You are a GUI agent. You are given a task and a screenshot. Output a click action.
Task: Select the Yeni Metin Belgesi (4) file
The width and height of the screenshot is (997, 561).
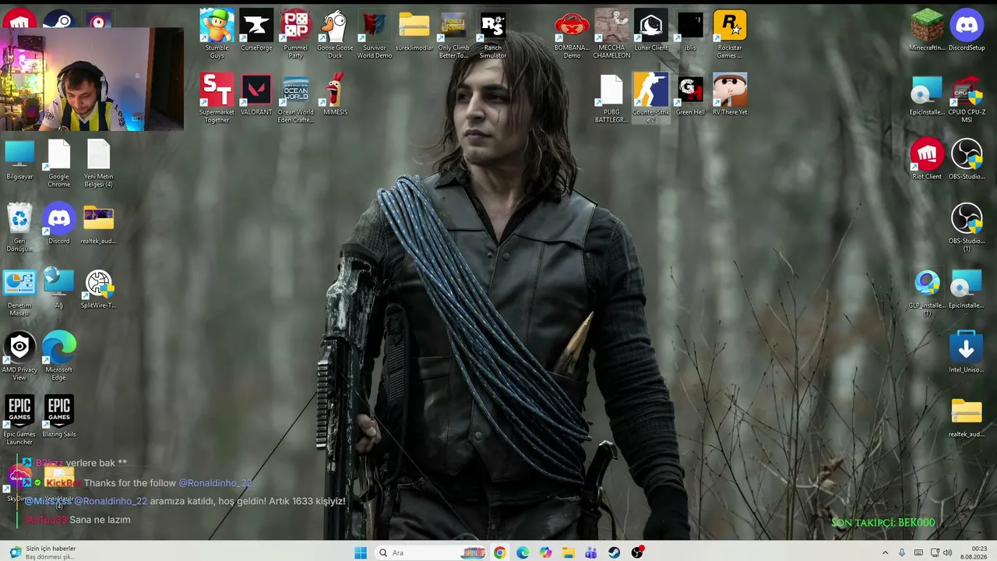(x=99, y=163)
